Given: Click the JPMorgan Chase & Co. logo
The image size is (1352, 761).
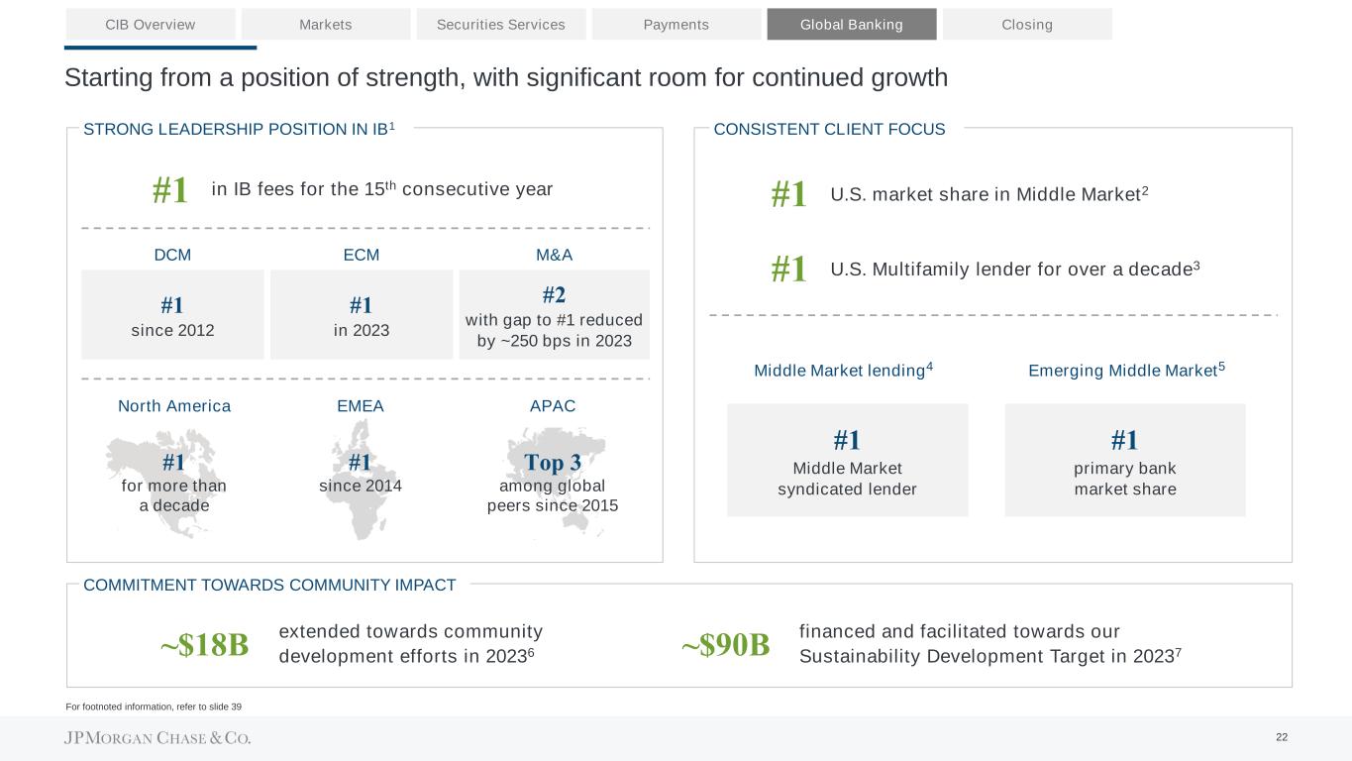Looking at the screenshot, I should [158, 738].
